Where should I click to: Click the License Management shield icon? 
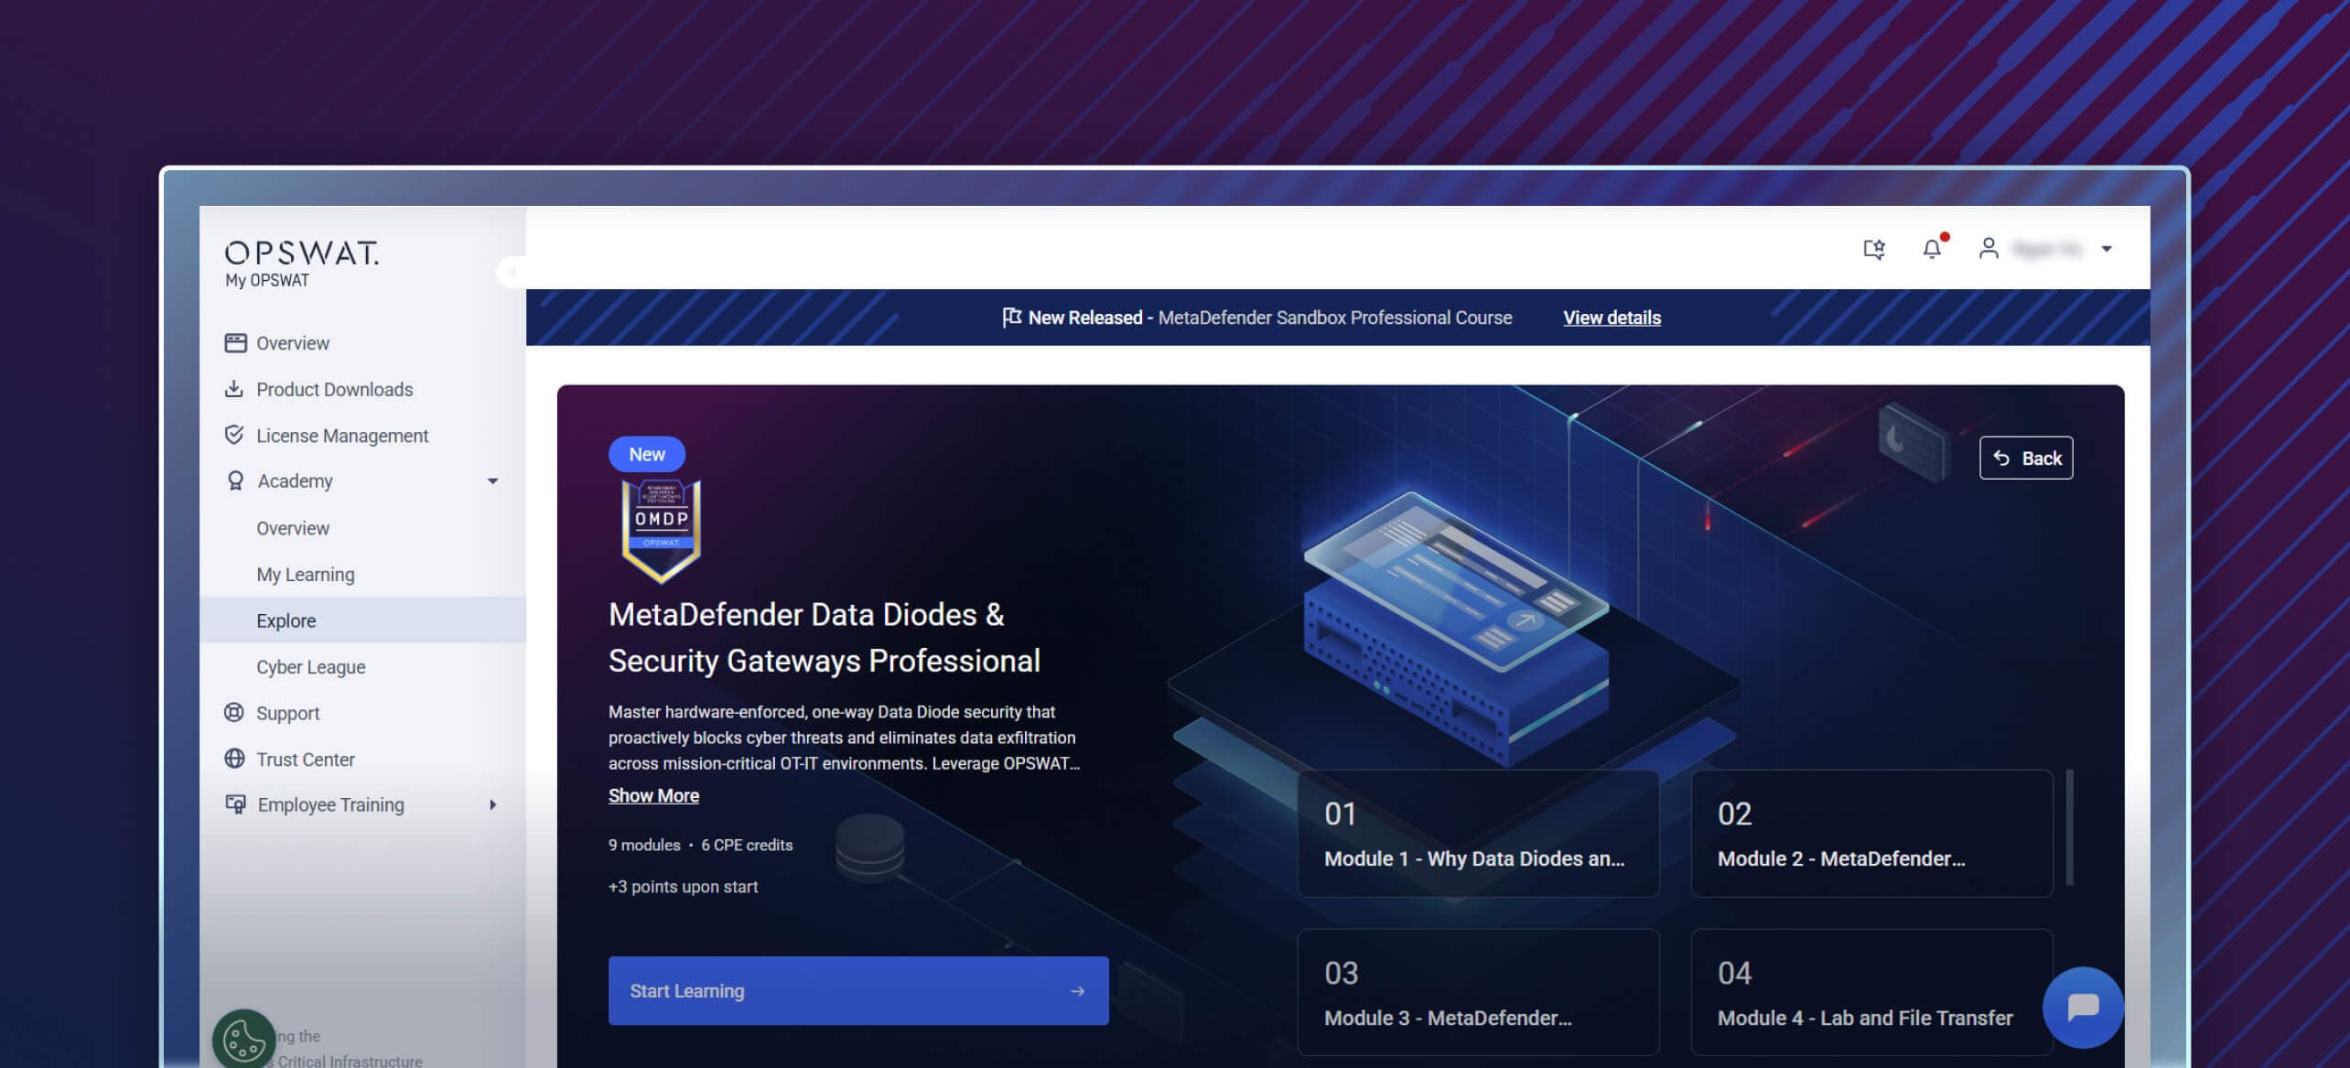point(234,435)
